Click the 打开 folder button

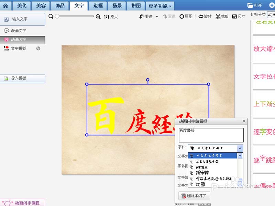255,5
